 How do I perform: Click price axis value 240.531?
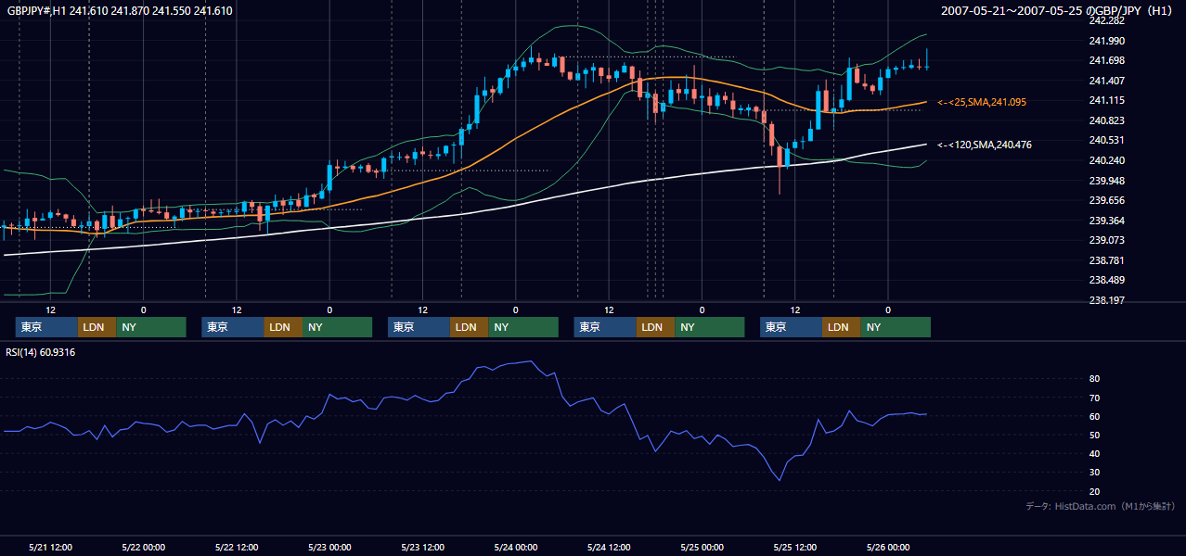point(1105,141)
